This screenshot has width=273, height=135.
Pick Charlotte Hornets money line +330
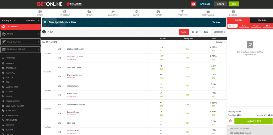[x=187, y=77]
